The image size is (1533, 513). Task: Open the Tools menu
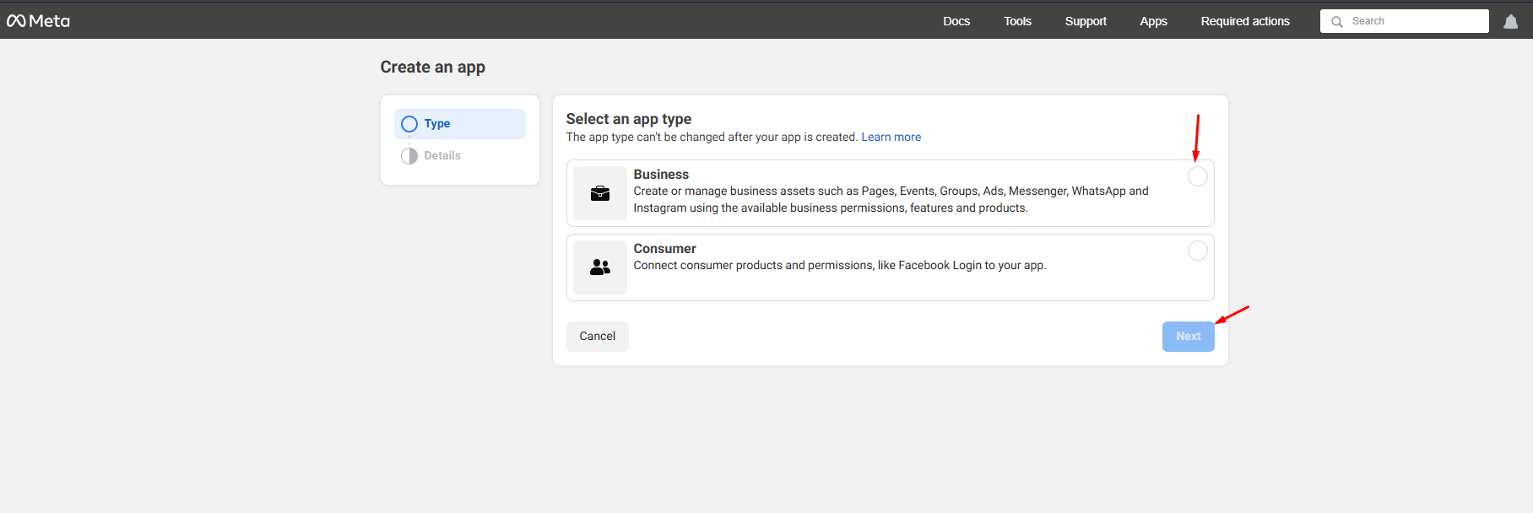tap(1017, 21)
